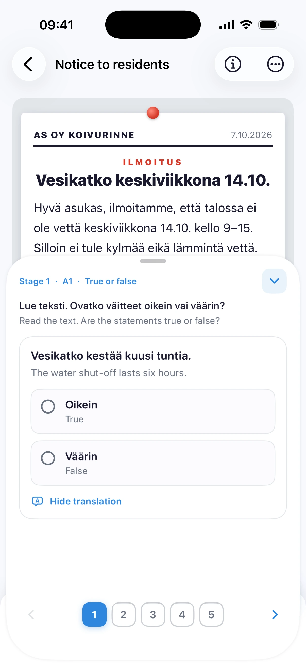Image resolution: width=306 pixels, height=666 pixels.
Task: Tap the Vesikatko keskiviikkona notice heading
Action: click(153, 180)
